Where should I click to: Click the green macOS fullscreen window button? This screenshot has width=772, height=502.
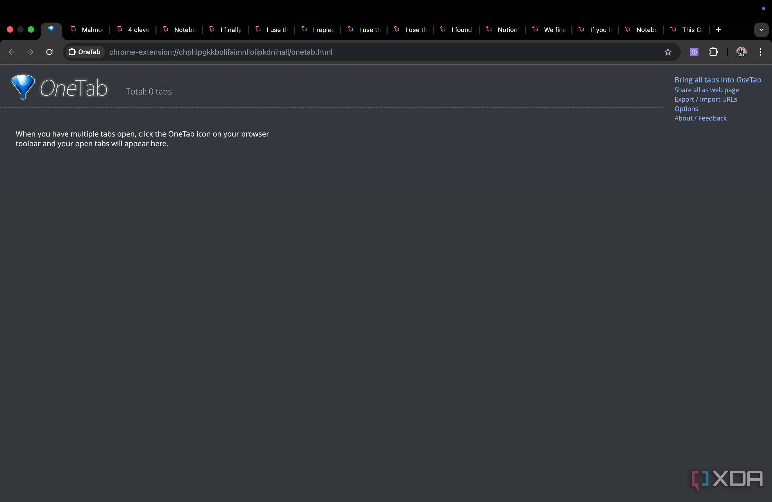click(x=31, y=29)
